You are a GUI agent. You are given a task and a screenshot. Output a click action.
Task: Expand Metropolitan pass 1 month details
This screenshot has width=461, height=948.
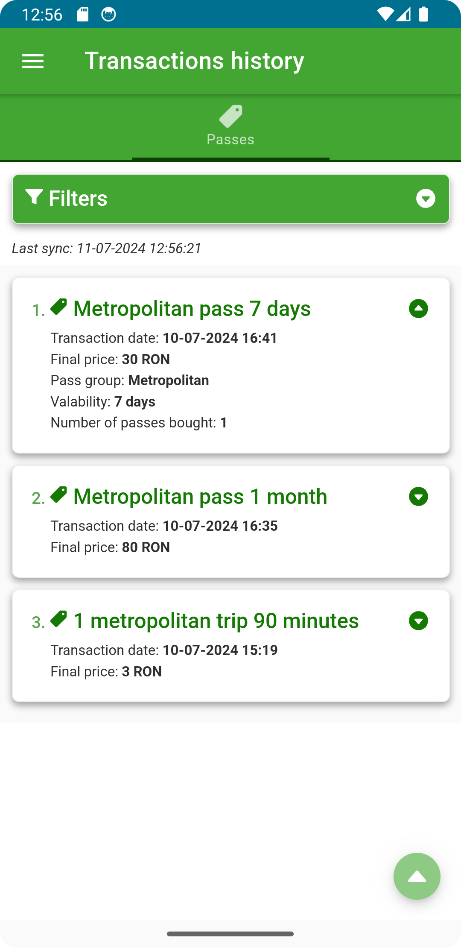[418, 496]
